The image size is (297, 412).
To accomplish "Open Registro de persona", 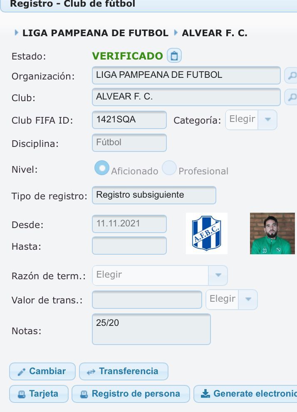I will tap(131, 394).
